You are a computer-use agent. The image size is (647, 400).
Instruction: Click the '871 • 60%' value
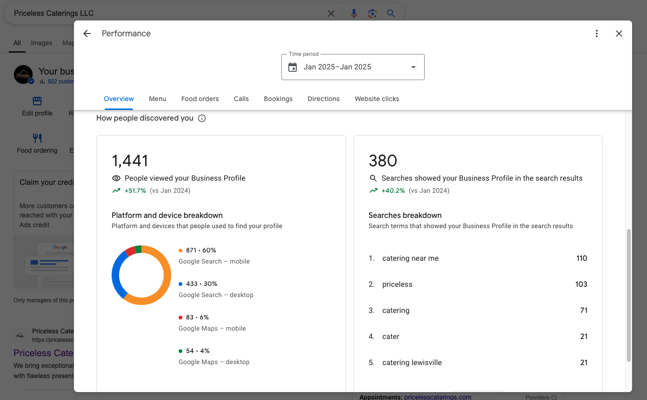[x=201, y=251]
